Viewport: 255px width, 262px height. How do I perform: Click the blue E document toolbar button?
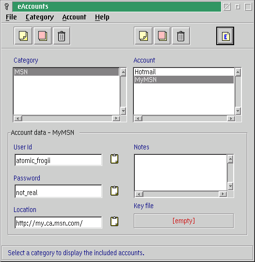tap(225, 36)
